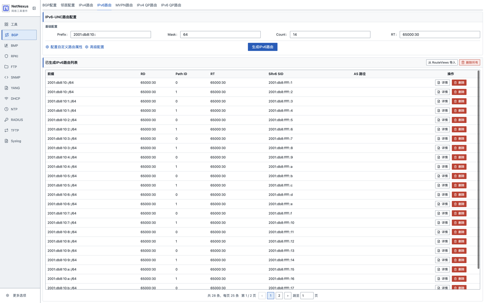Delete the route with SID 2001:db8:ffff::11
The width and height of the screenshot is (485, 303).
[x=459, y=232]
